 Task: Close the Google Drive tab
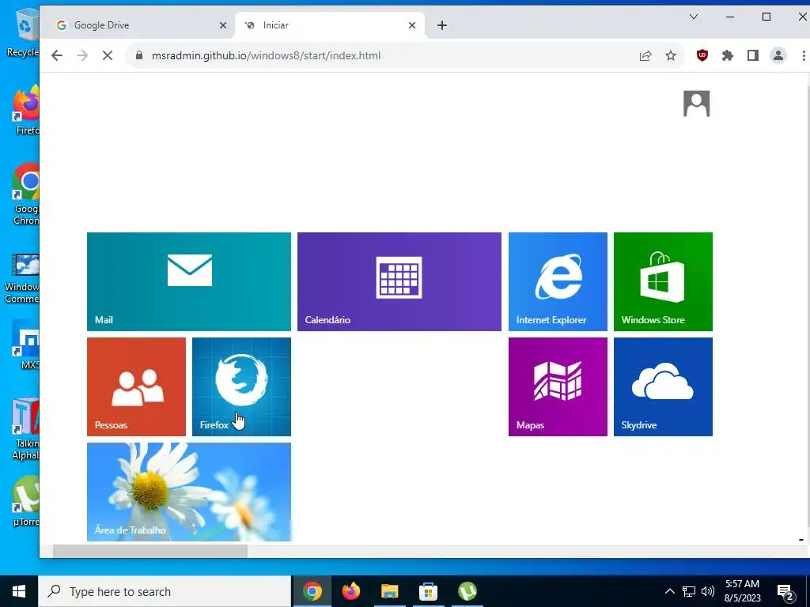pyautogui.click(x=222, y=25)
